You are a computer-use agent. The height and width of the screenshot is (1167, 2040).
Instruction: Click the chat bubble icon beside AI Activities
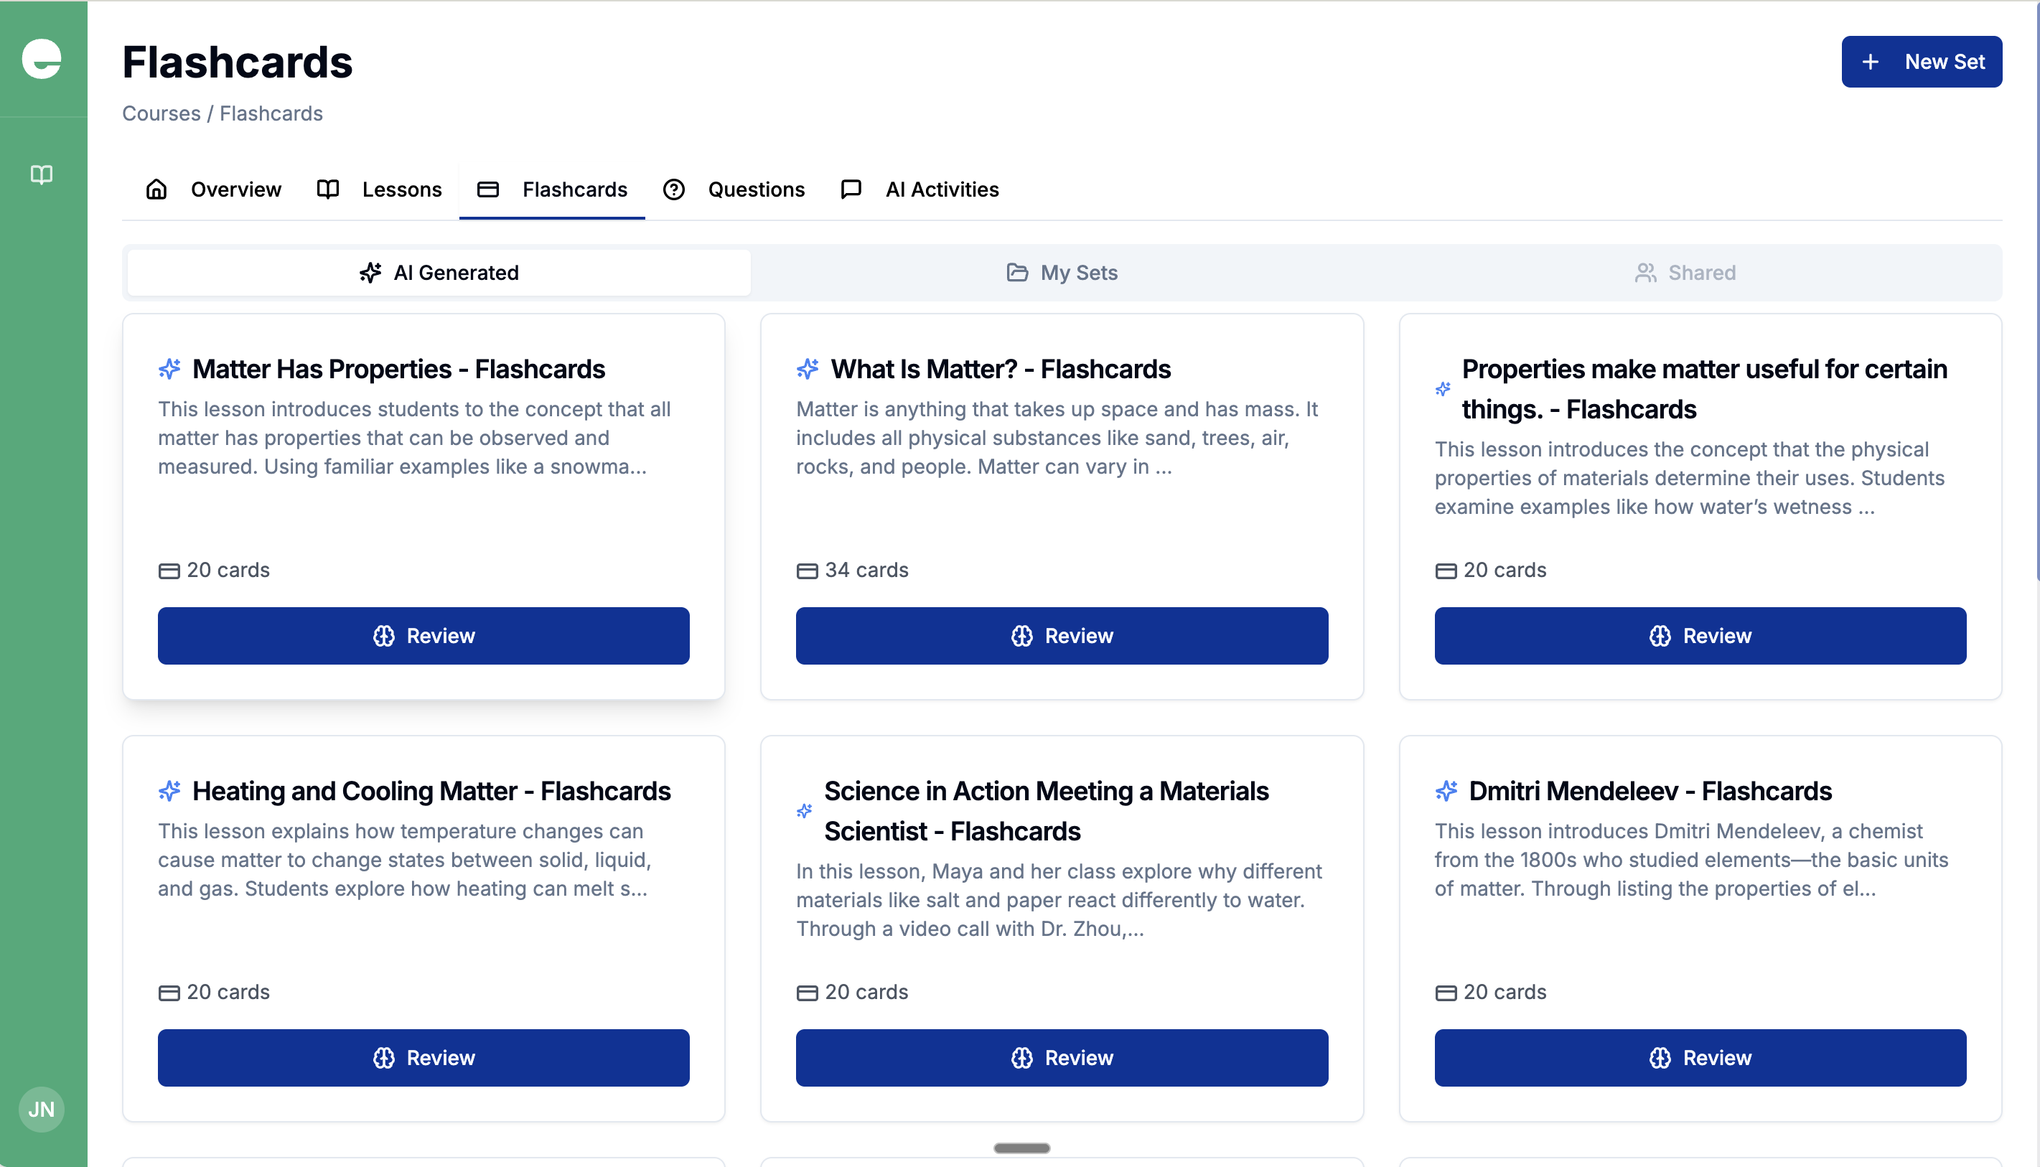coord(851,189)
